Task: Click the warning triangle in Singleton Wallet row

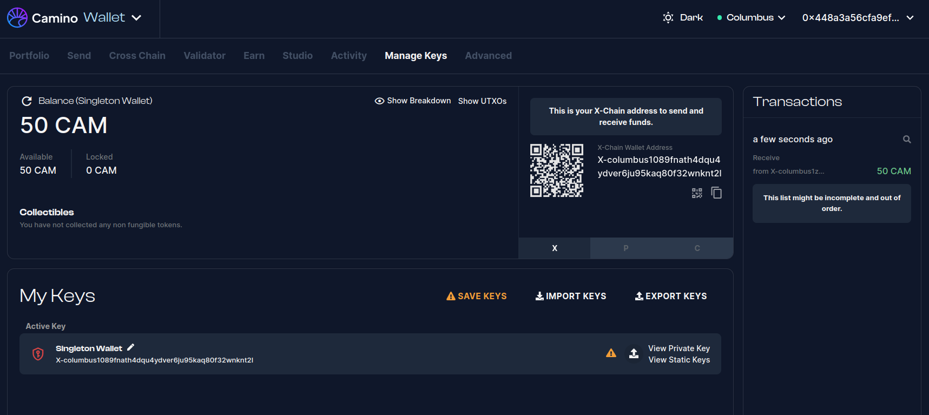Action: point(611,353)
